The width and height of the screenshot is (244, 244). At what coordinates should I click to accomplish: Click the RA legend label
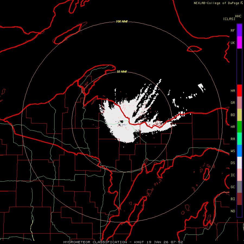[x=233, y=139]
